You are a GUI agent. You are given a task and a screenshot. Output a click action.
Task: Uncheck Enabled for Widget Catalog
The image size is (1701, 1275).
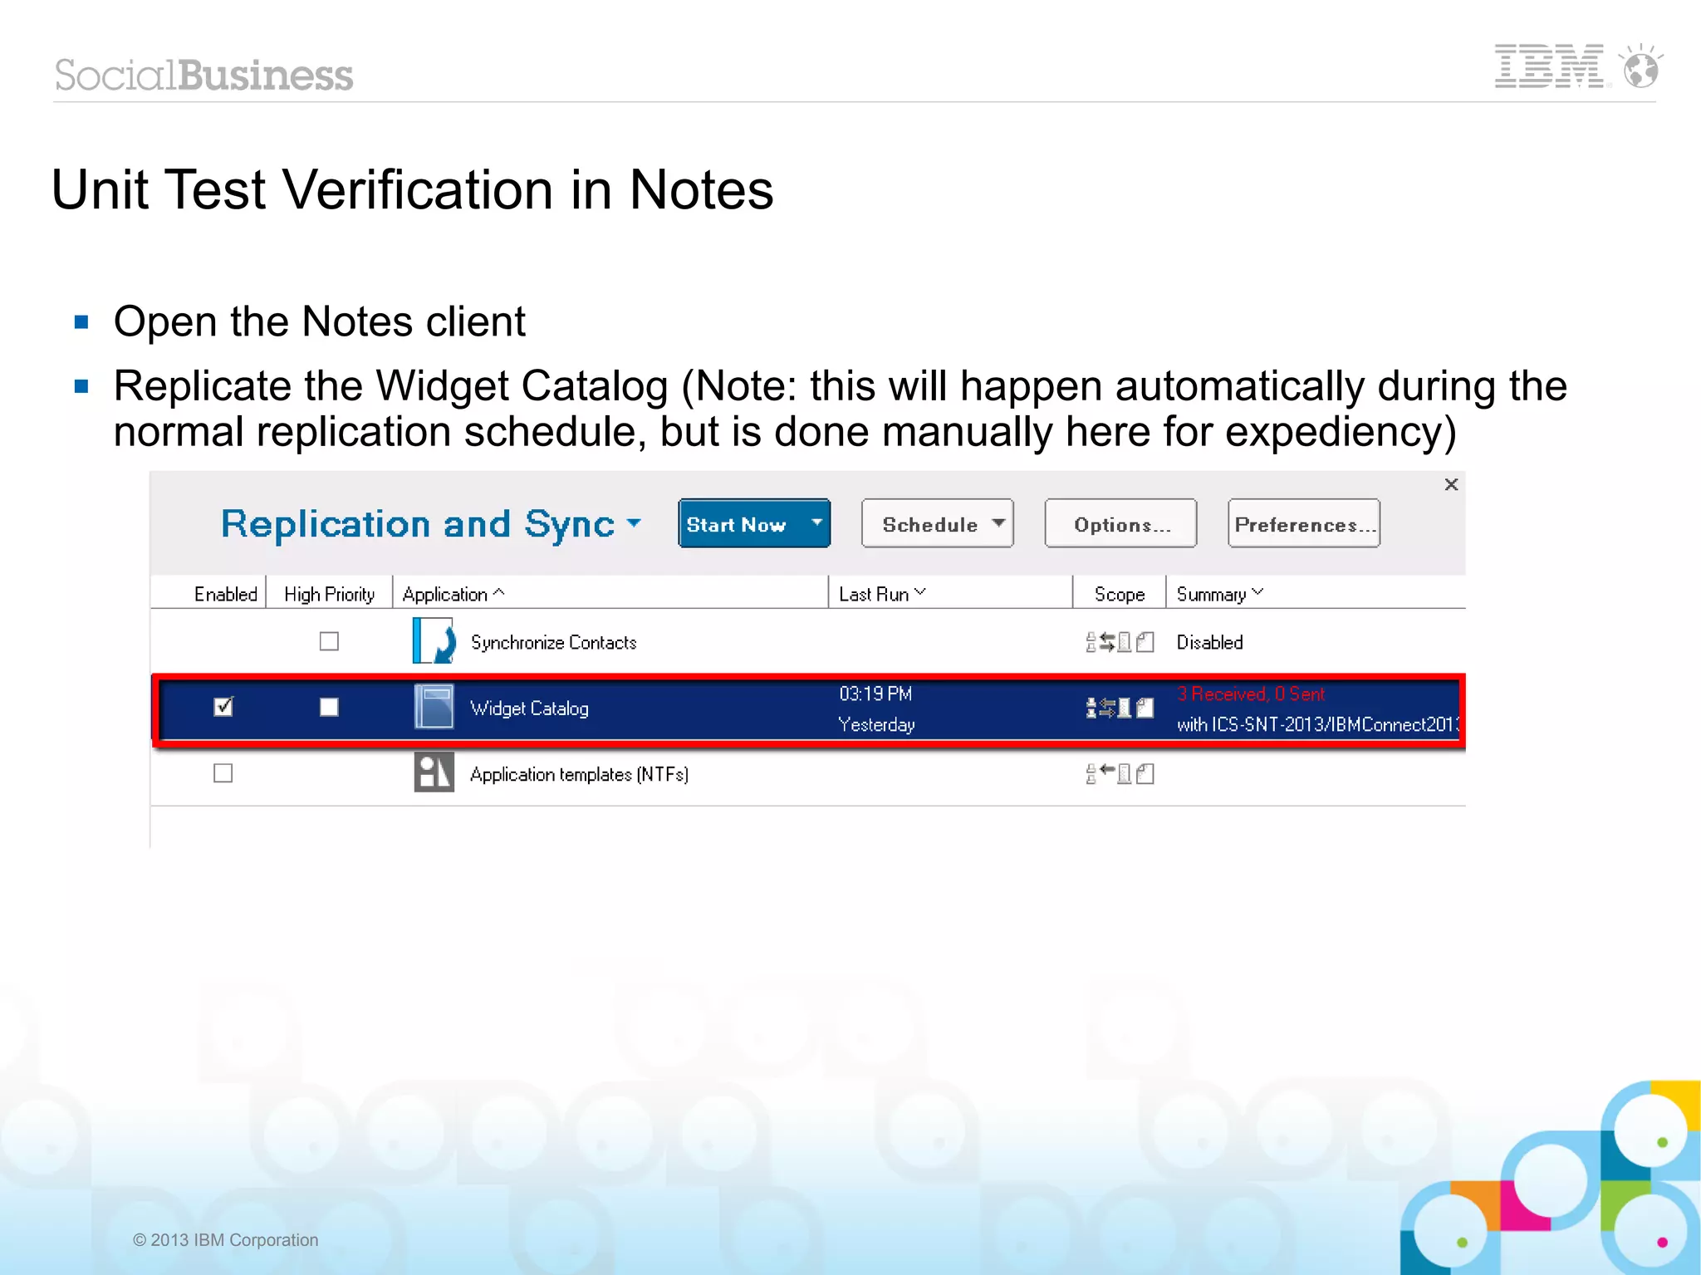click(223, 707)
